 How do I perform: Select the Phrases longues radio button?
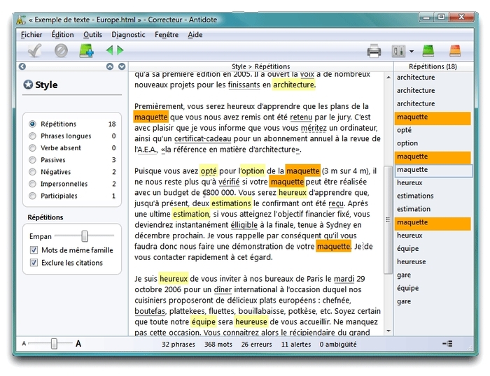tap(32, 136)
